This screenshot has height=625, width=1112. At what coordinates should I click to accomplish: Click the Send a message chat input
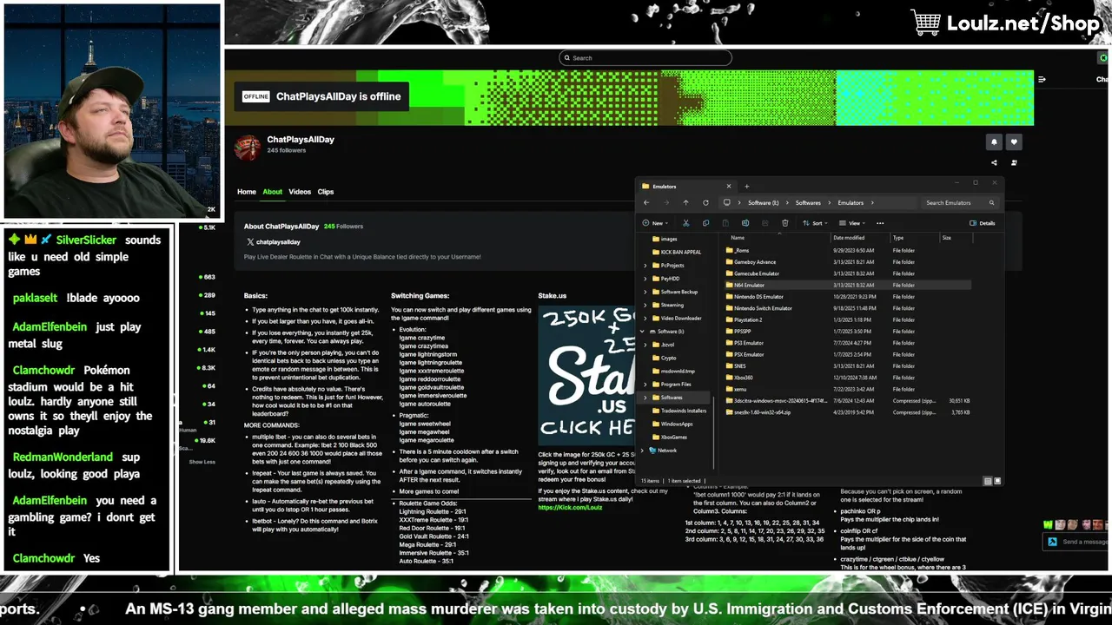click(x=1077, y=542)
